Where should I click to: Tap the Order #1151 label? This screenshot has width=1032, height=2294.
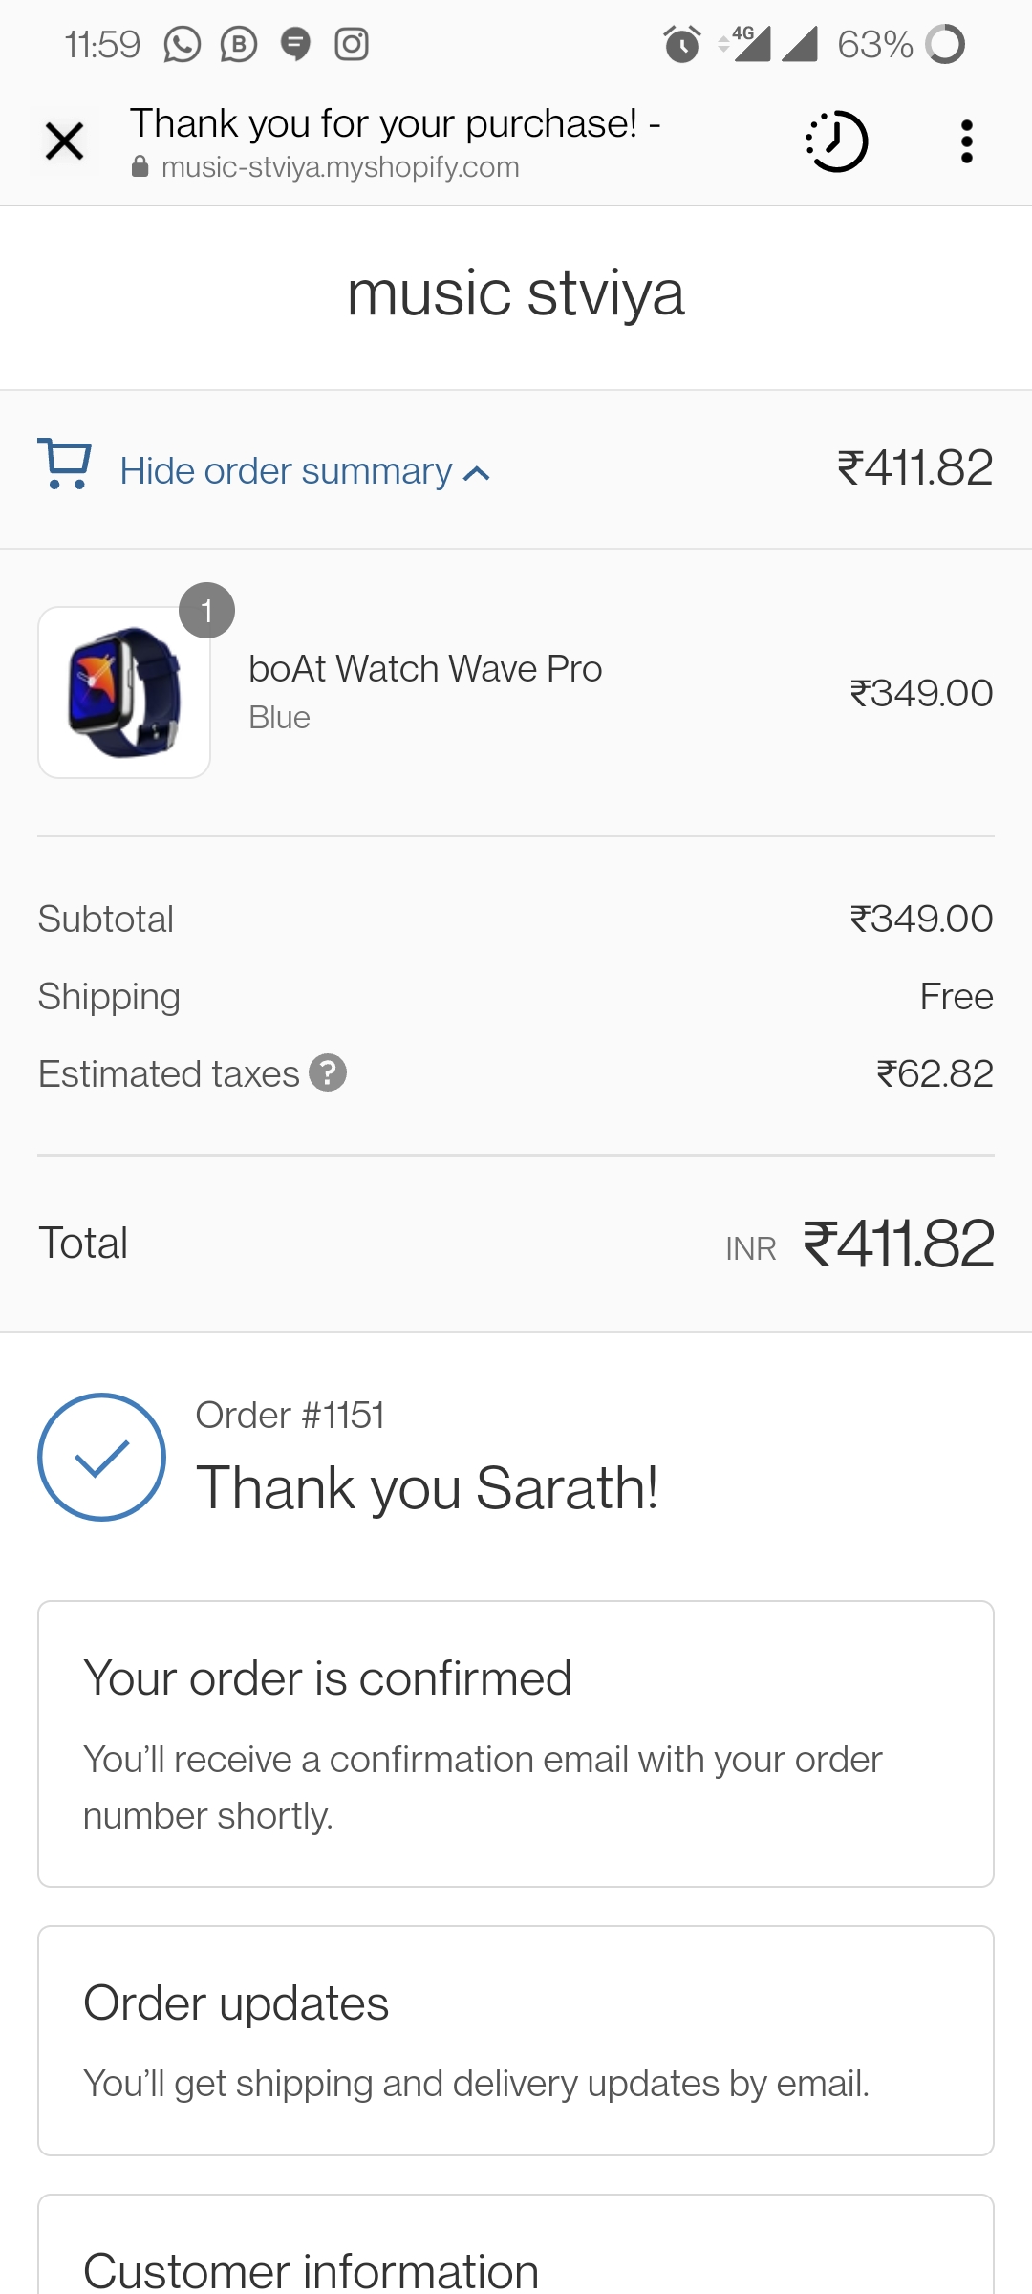point(290,1416)
